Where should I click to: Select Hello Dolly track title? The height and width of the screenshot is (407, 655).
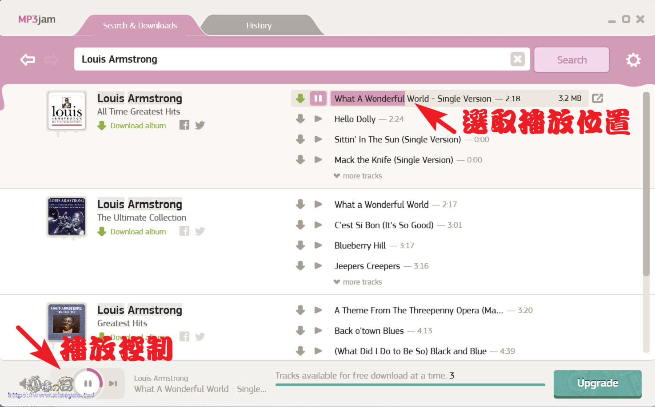tap(355, 119)
